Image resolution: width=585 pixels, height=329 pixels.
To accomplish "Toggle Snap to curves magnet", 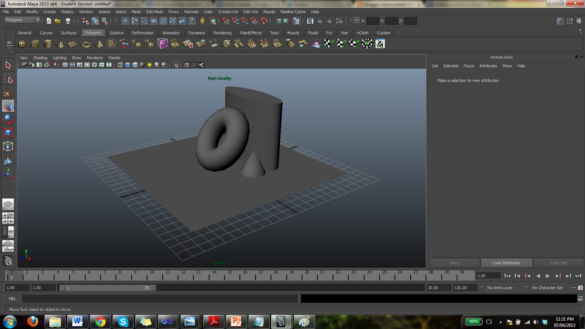I will (235, 21).
